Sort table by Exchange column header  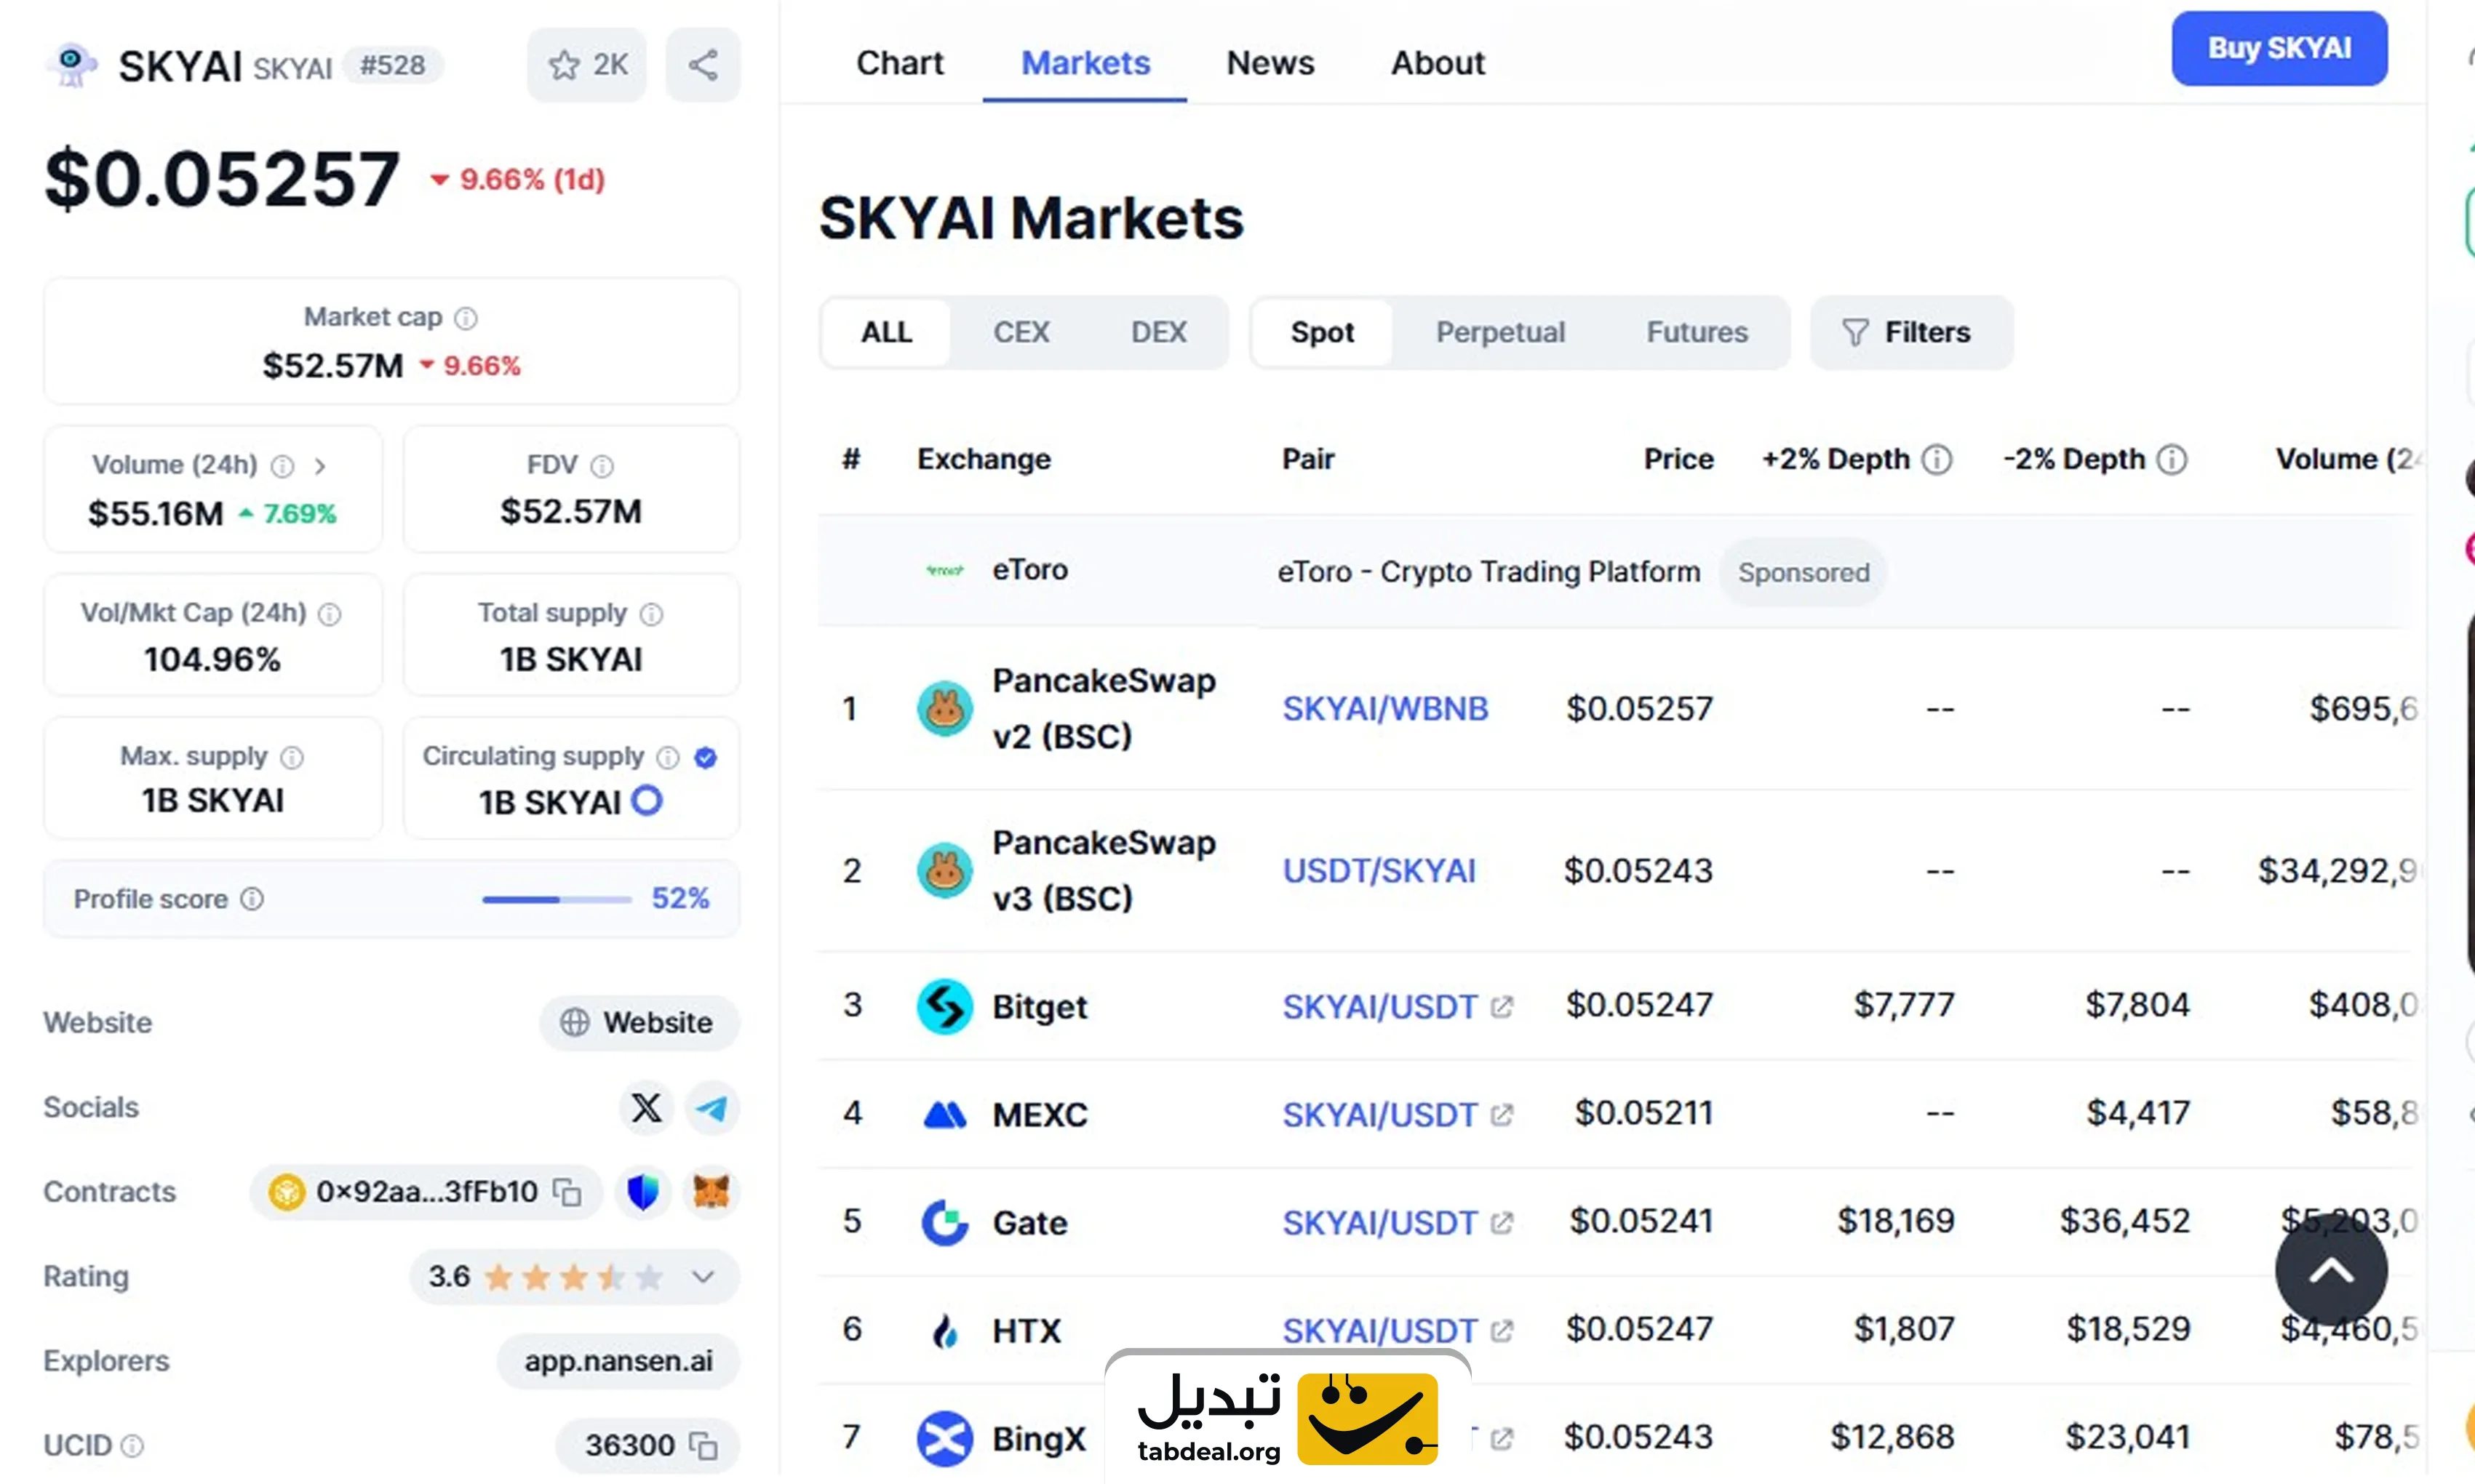click(x=984, y=459)
